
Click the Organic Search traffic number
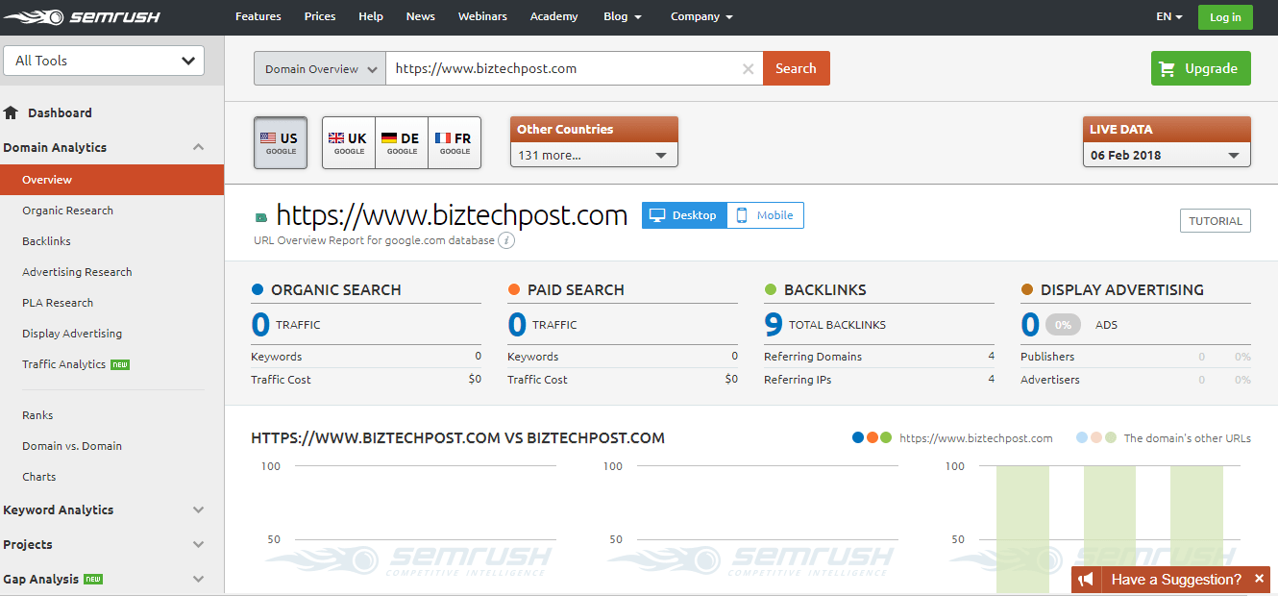tap(260, 325)
